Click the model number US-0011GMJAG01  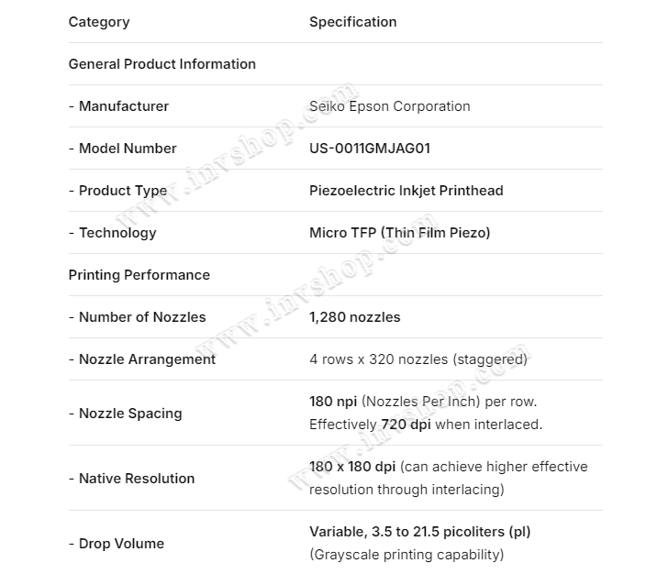point(370,149)
